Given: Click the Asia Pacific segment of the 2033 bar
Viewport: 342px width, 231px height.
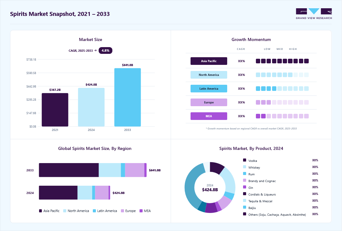Looking at the screenshot, I should click(x=69, y=170).
